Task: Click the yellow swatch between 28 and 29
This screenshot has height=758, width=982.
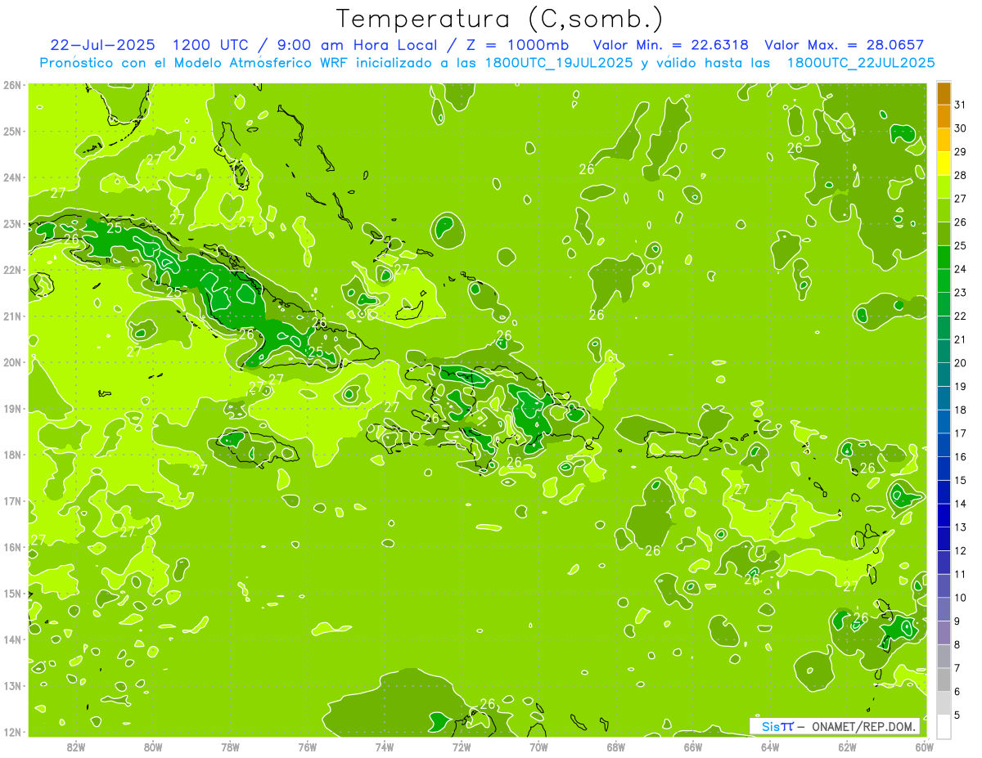Action: tap(944, 164)
